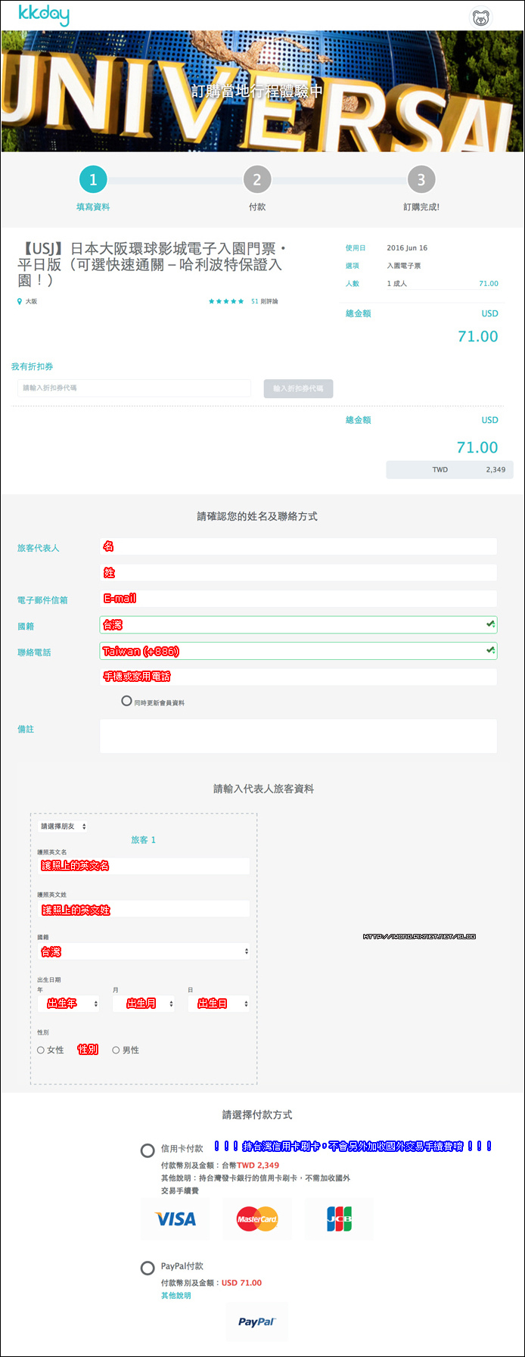
Task: Open the birth month dropdown
Action: [x=144, y=1004]
